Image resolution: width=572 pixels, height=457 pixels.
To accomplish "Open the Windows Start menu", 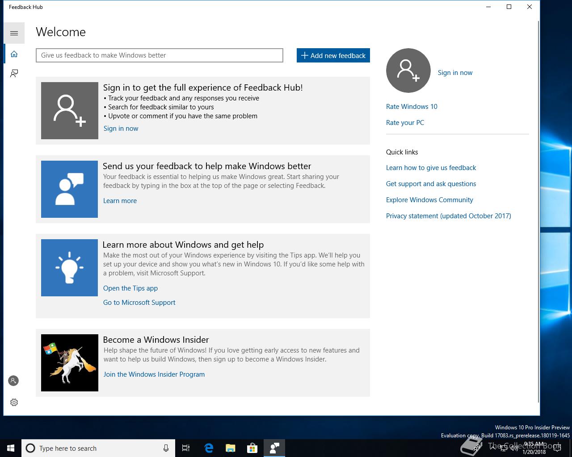I will (11, 448).
